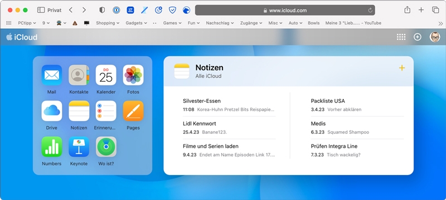The image size is (446, 200).
Task: Open the Notizen app icon in grid
Action: [79, 111]
